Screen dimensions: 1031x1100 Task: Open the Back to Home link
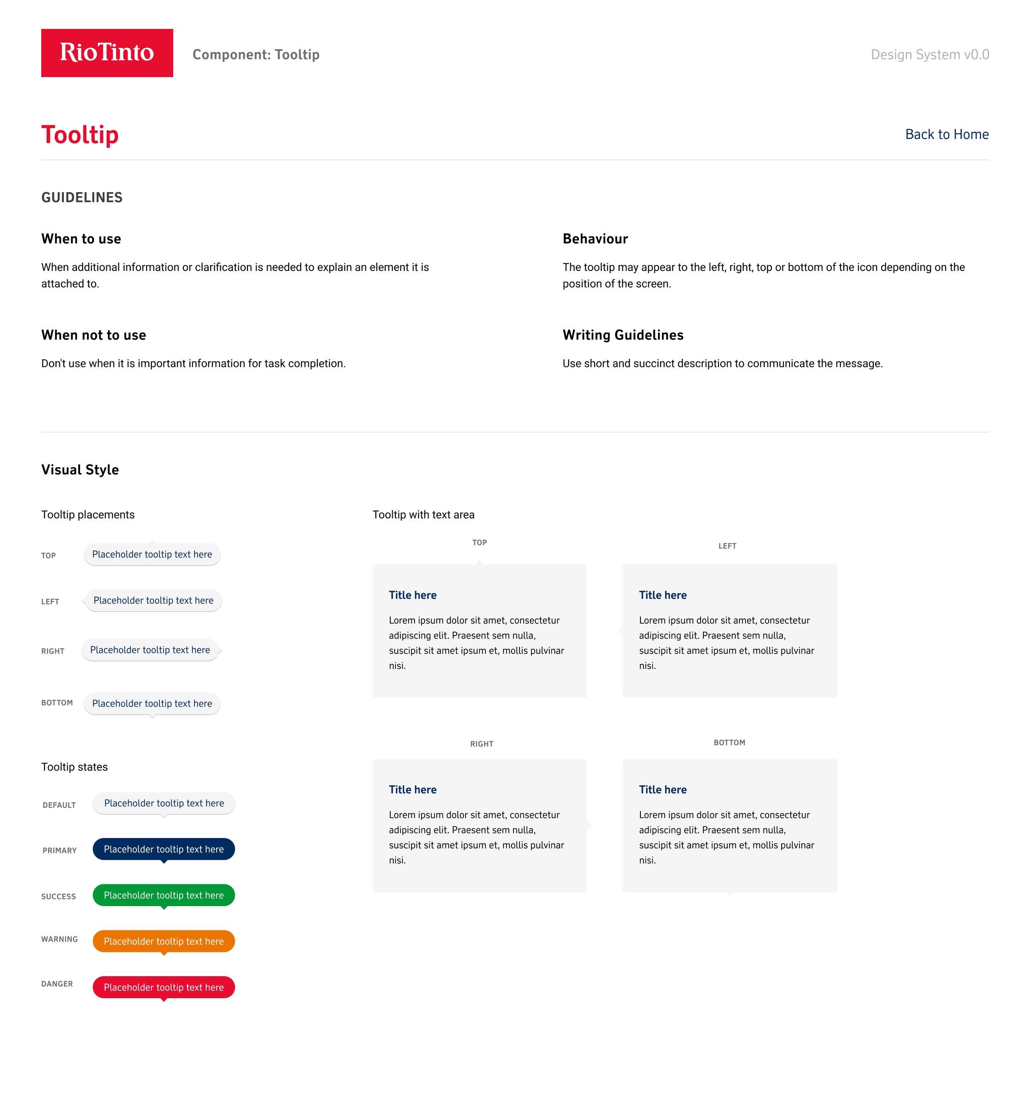[x=946, y=134]
